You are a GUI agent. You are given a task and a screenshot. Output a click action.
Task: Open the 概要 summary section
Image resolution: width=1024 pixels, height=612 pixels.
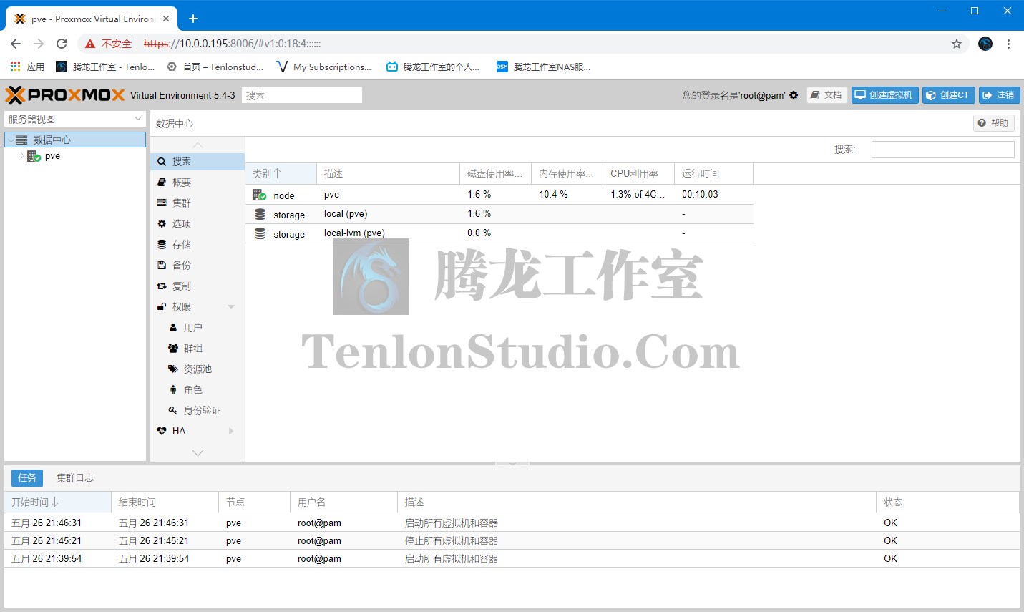click(197, 183)
